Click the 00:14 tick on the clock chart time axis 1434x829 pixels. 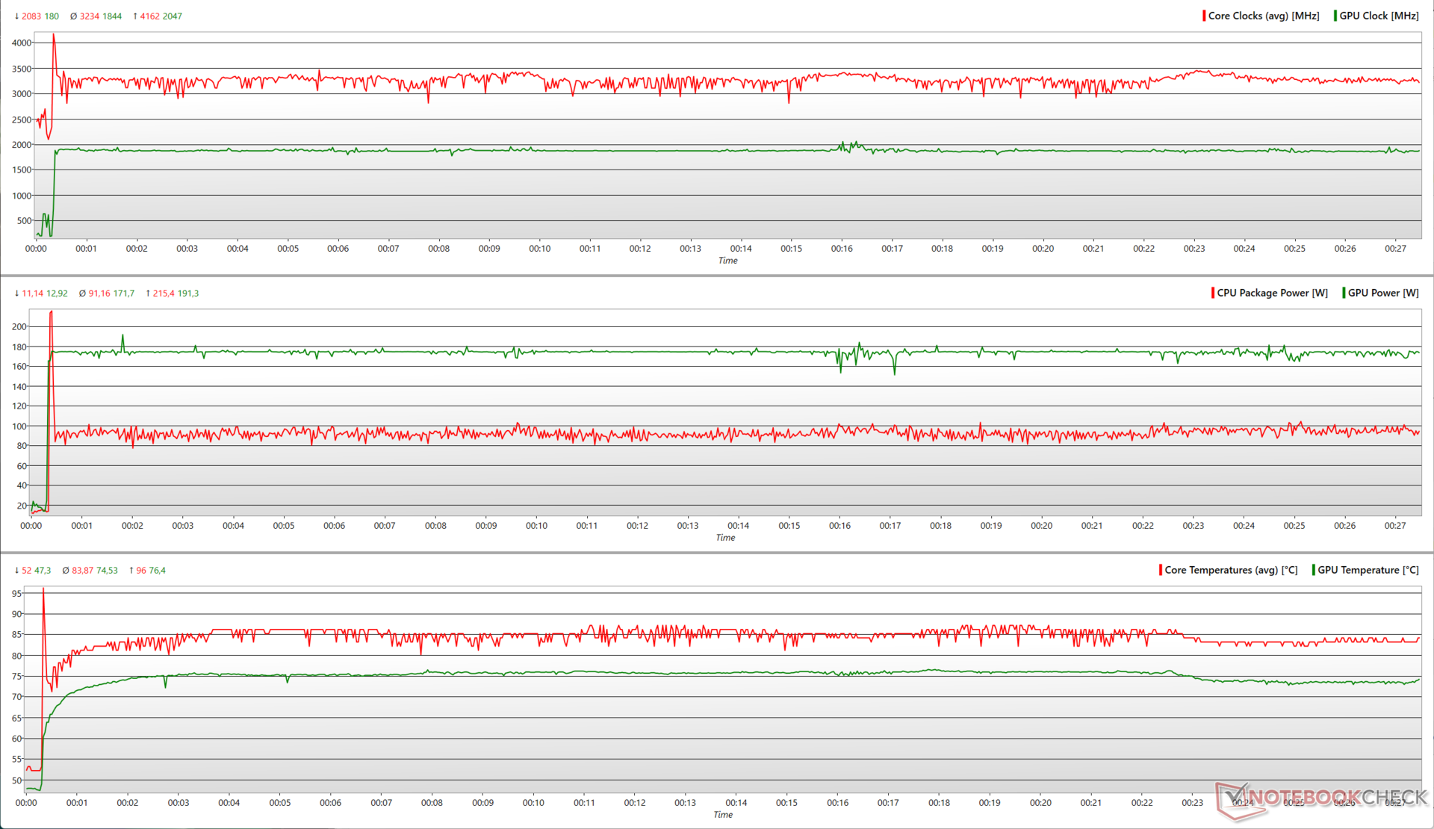tap(741, 249)
